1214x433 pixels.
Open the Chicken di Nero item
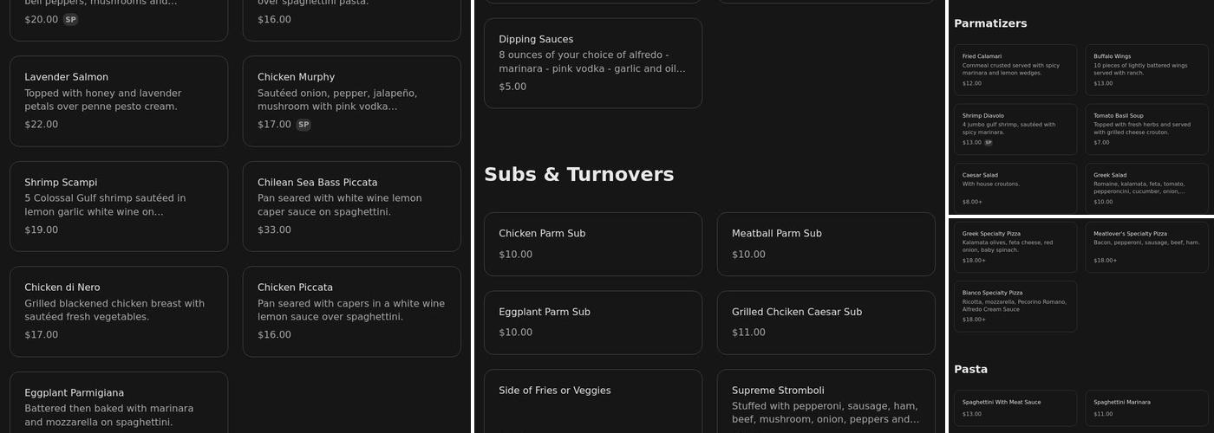[x=119, y=311]
